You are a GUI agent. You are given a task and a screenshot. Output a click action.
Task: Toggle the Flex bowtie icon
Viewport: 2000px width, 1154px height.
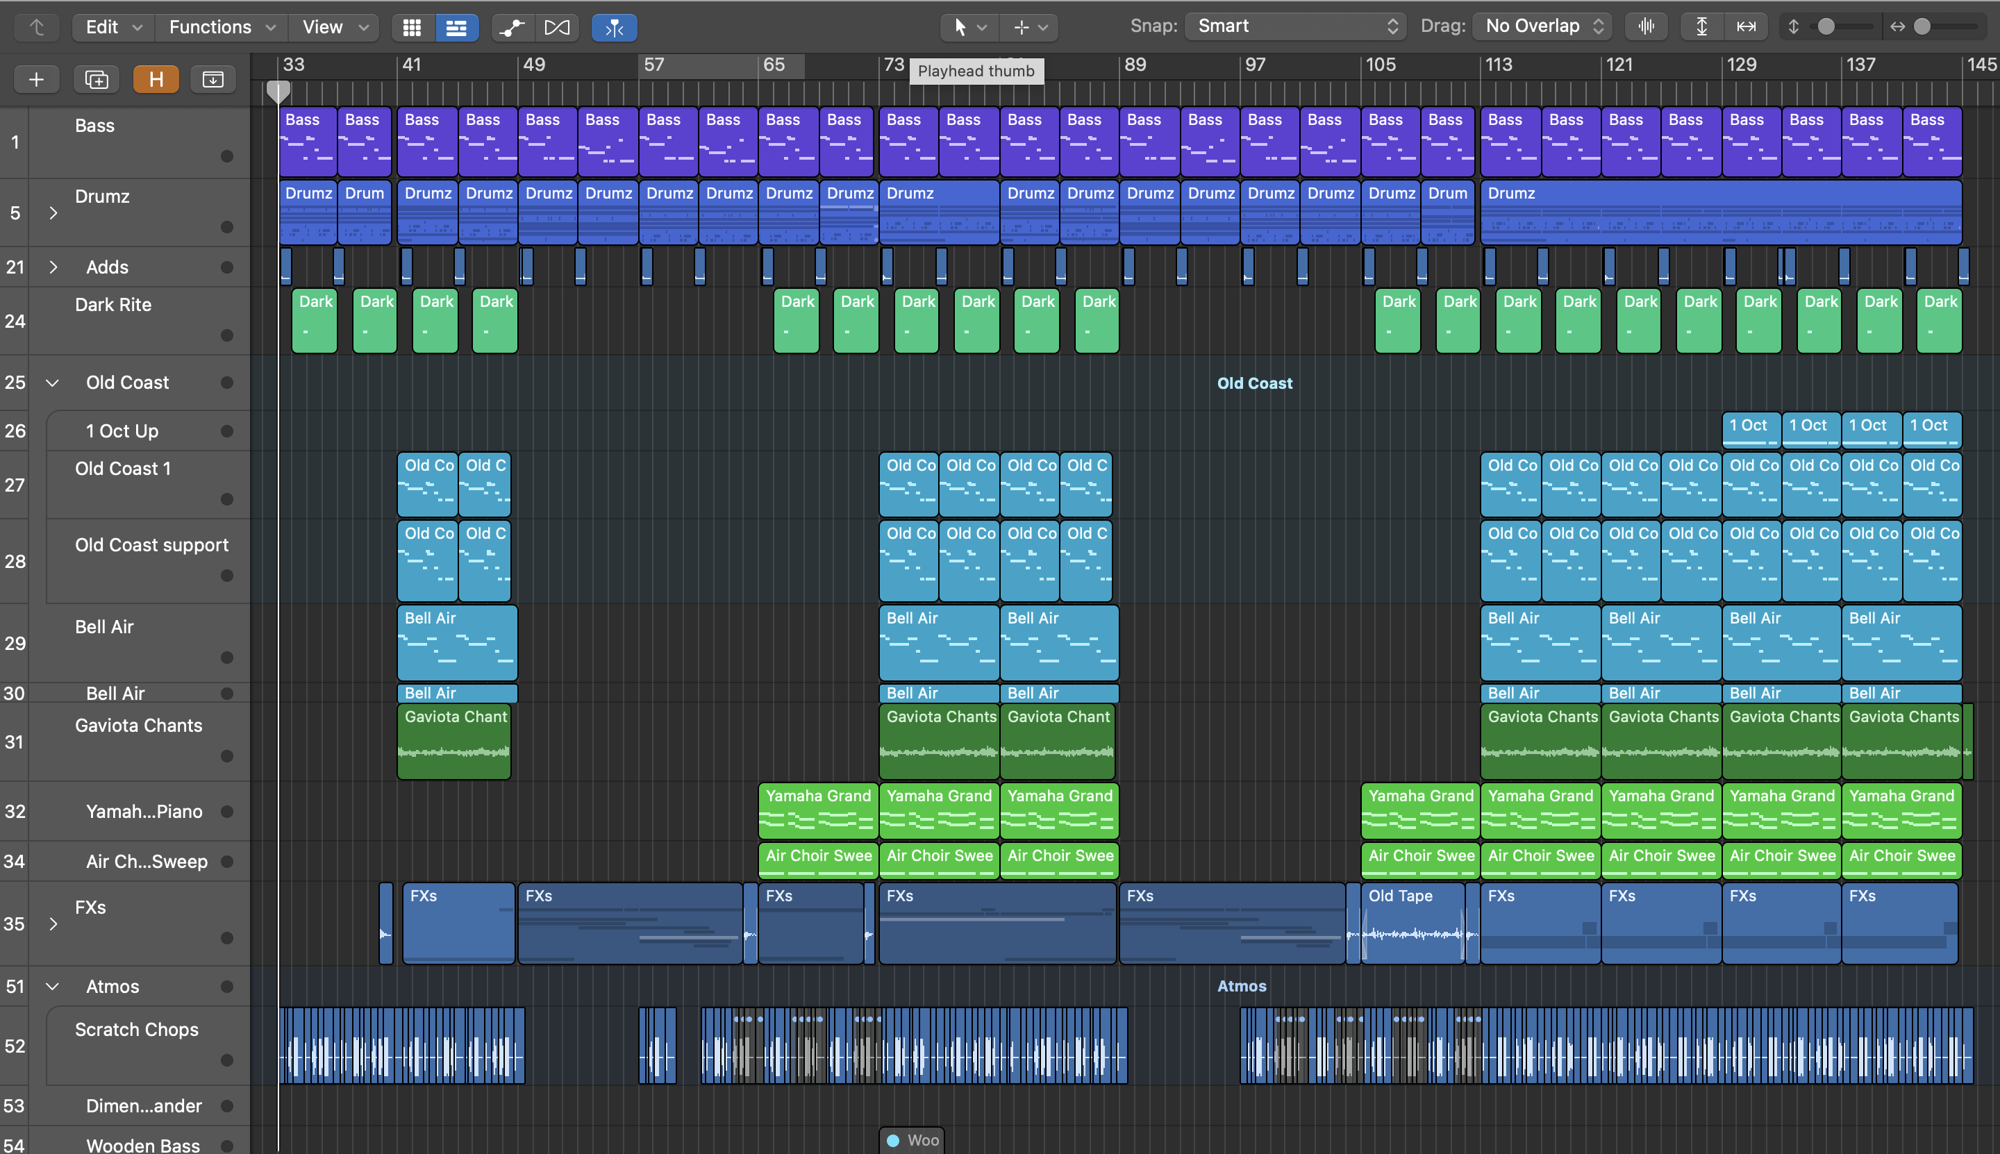coord(556,28)
